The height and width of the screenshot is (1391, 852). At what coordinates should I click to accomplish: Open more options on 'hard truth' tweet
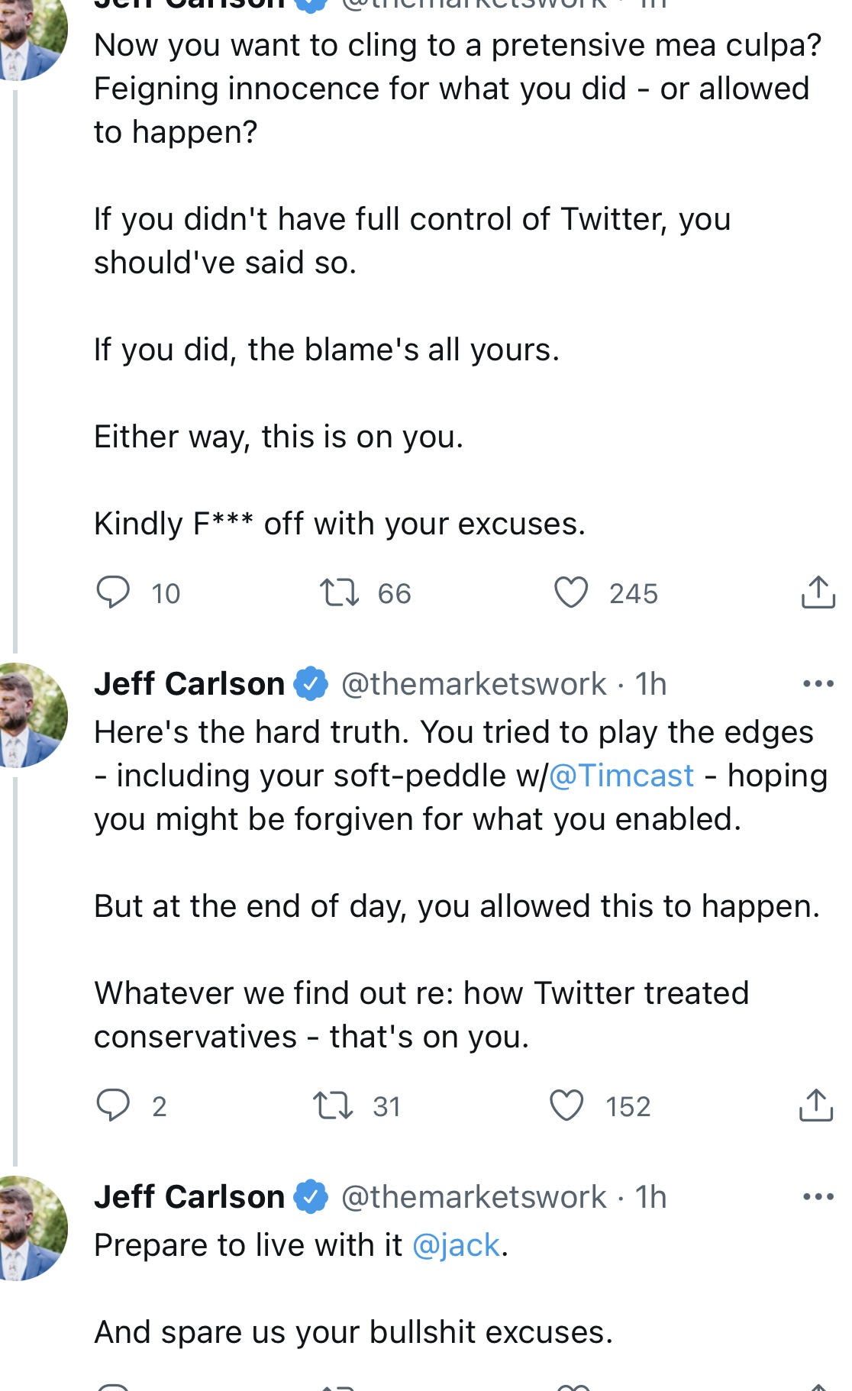point(818,683)
